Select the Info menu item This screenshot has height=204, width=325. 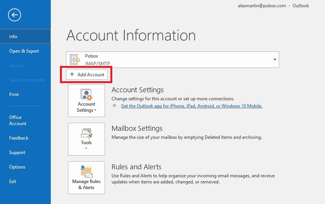tap(25, 36)
